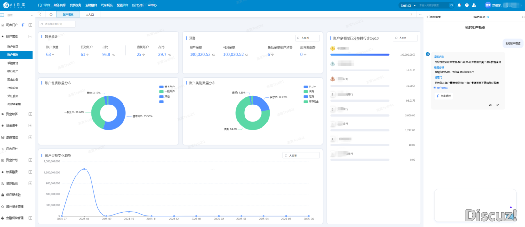Open currency dropdown in 预警 card

pos(307,38)
